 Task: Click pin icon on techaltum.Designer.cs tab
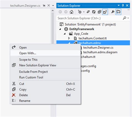(44, 6)
